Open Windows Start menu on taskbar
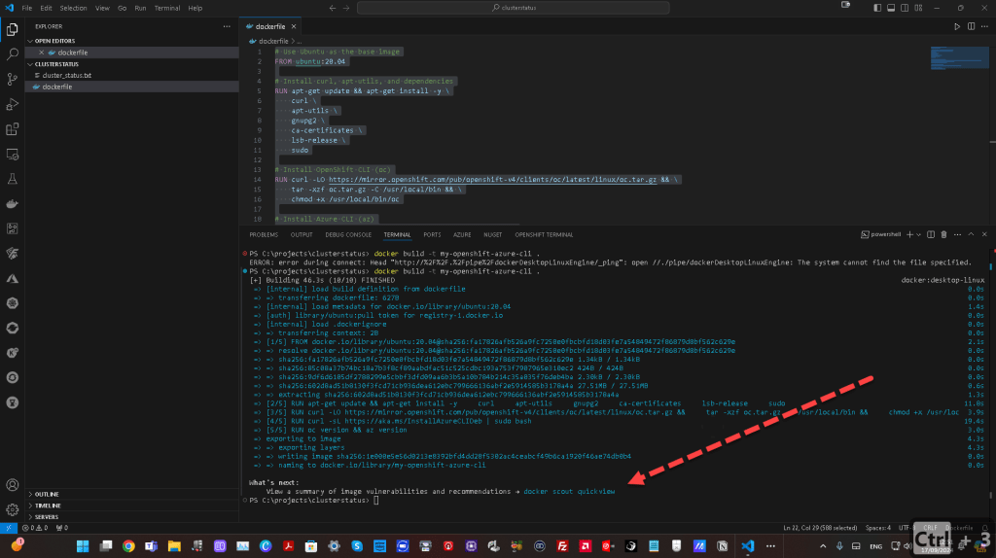Image resolution: width=996 pixels, height=558 pixels. click(x=83, y=546)
